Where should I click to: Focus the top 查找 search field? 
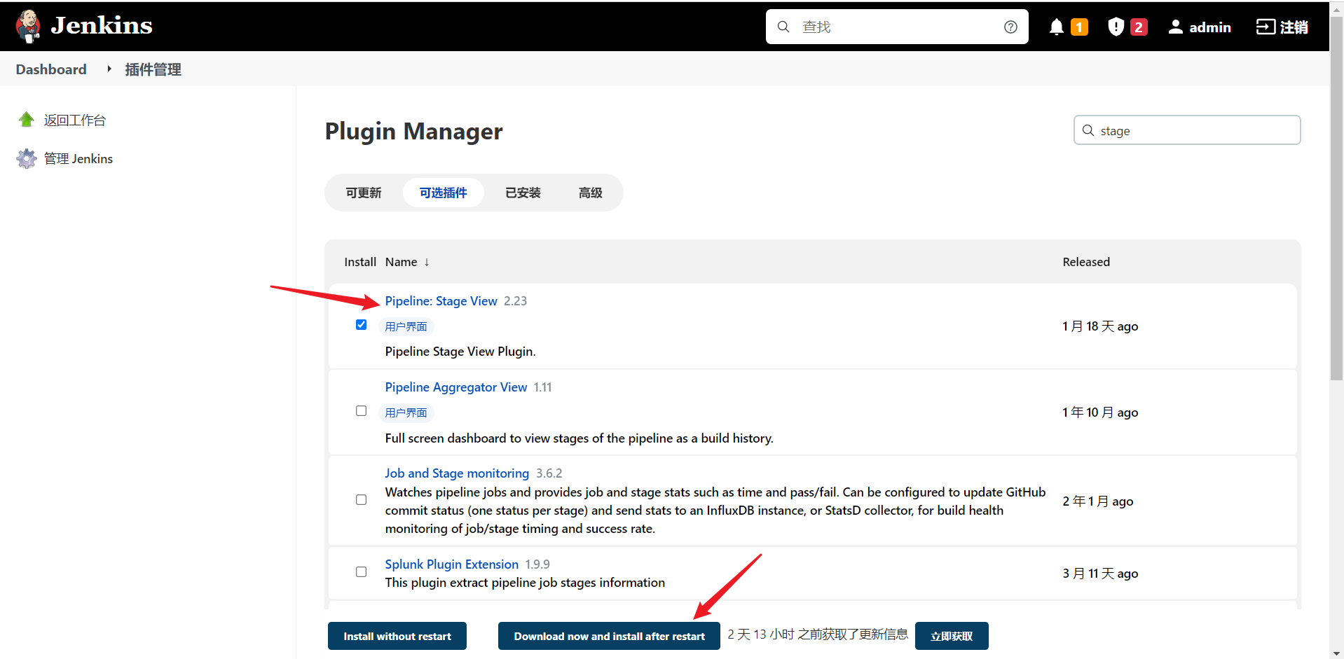click(897, 27)
